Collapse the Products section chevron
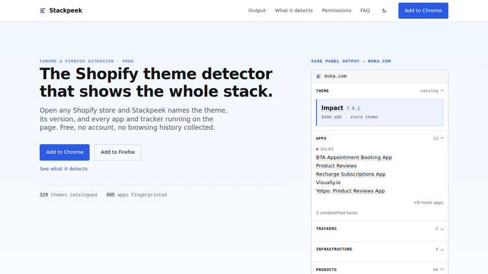Image resolution: width=488 pixels, height=274 pixels. point(442,269)
